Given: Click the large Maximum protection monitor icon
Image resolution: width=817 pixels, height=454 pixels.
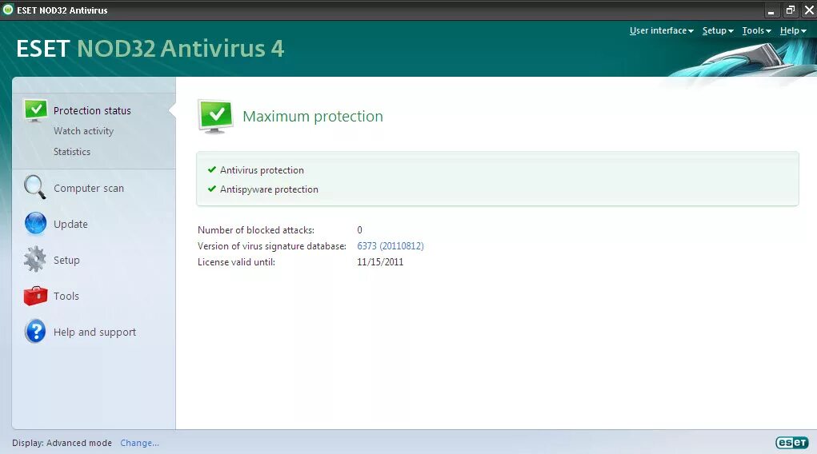Looking at the screenshot, I should click(216, 116).
